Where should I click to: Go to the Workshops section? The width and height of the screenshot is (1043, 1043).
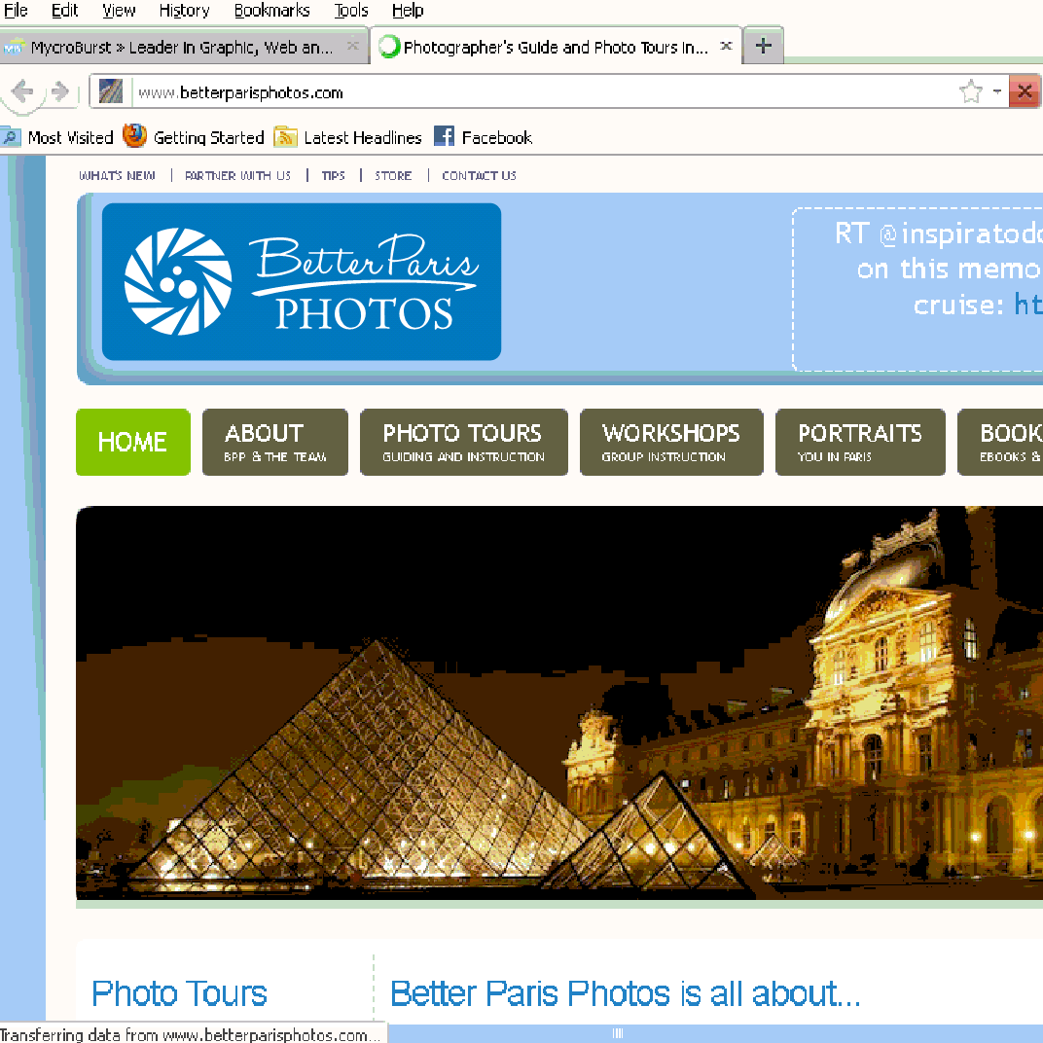coord(670,443)
